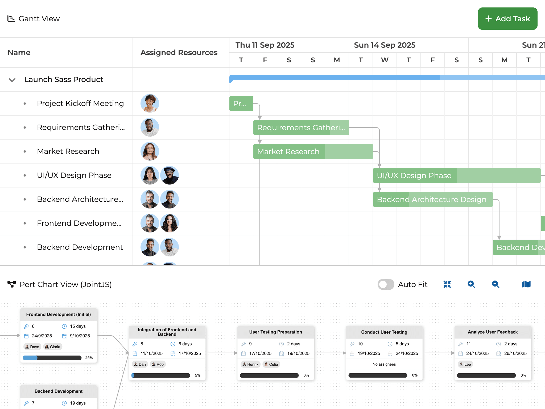
Task: Click the UI/UX Design Phase task name
Action: [x=74, y=175]
